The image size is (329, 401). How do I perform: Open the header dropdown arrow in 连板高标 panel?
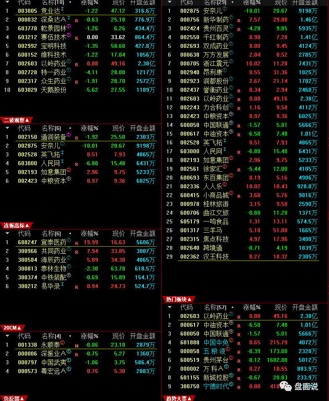[x=8, y=233]
